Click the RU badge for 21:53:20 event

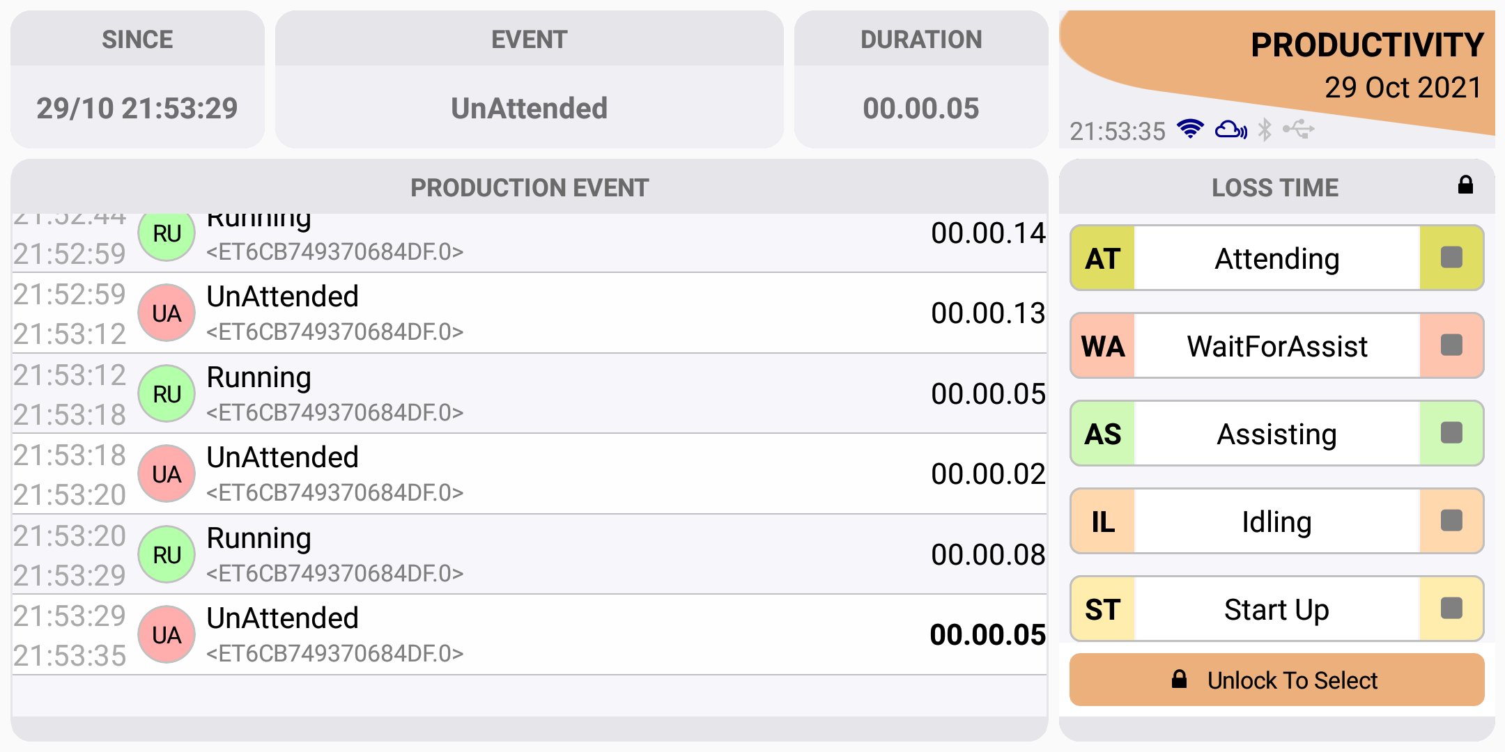click(x=167, y=554)
